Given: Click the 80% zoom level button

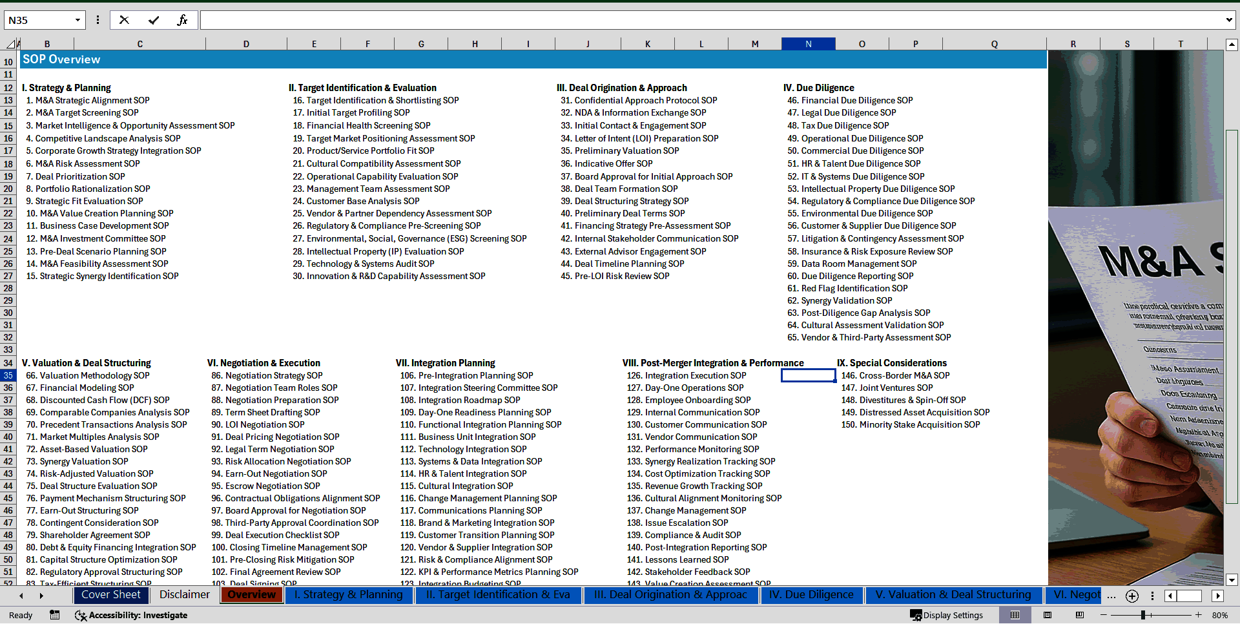Looking at the screenshot, I should (1219, 615).
